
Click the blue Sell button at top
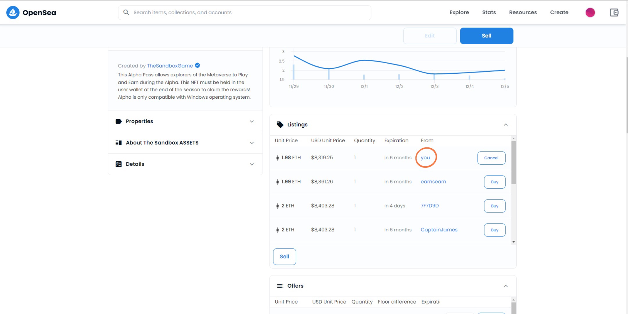(486, 36)
